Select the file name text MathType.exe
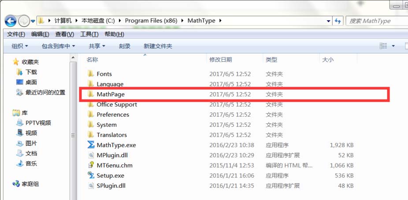Screen dimensions: 408x200 116,145
